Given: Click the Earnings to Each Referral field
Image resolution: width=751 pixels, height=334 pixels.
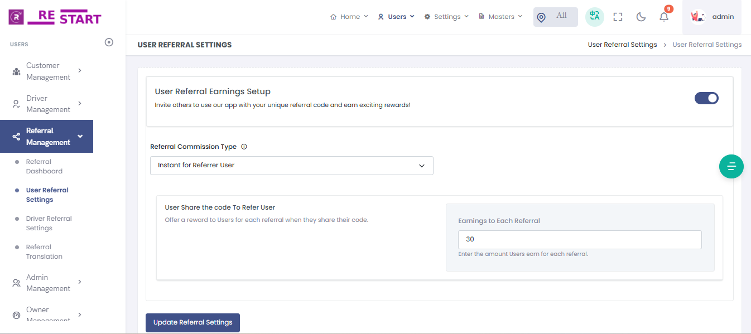Looking at the screenshot, I should 579,239.
